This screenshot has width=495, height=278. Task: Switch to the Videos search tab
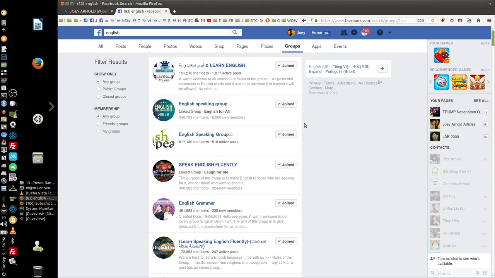click(196, 46)
